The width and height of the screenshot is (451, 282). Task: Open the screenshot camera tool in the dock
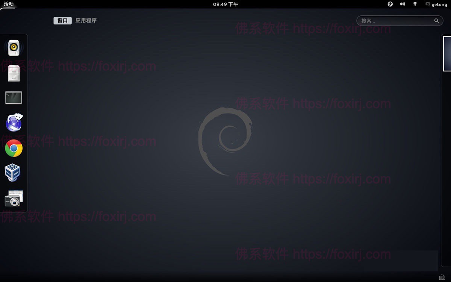[x=14, y=198]
